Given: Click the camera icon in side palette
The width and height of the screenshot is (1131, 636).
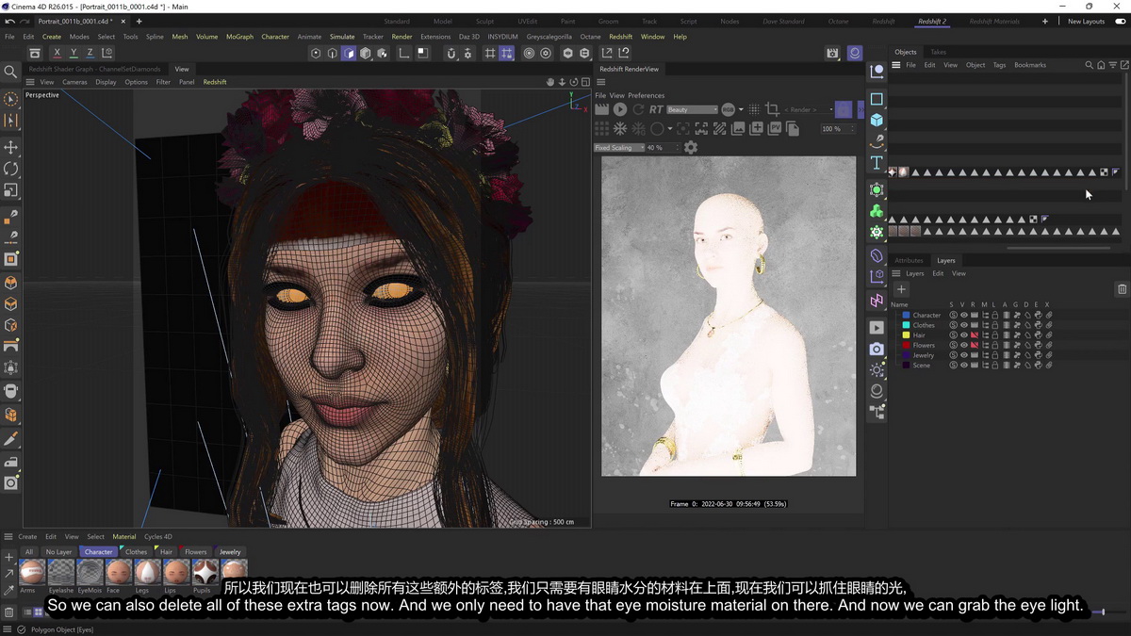Looking at the screenshot, I should (x=877, y=349).
